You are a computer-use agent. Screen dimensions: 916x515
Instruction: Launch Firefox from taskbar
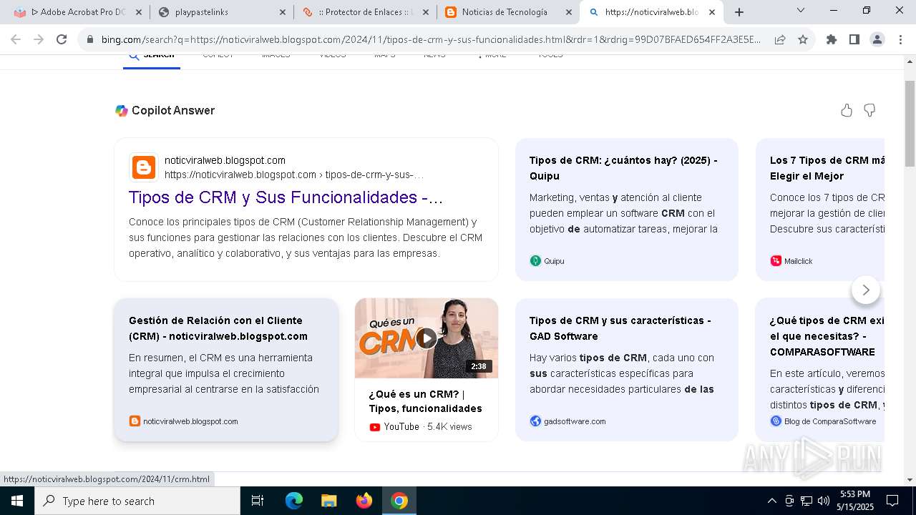364,501
